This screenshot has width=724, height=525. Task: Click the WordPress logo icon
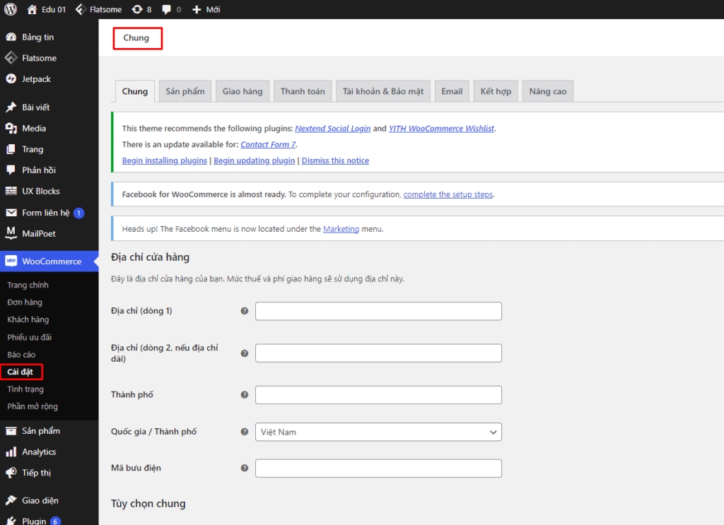(x=11, y=9)
